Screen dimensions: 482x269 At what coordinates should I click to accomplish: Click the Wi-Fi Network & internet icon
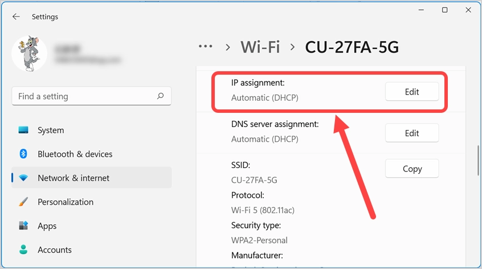(x=23, y=178)
